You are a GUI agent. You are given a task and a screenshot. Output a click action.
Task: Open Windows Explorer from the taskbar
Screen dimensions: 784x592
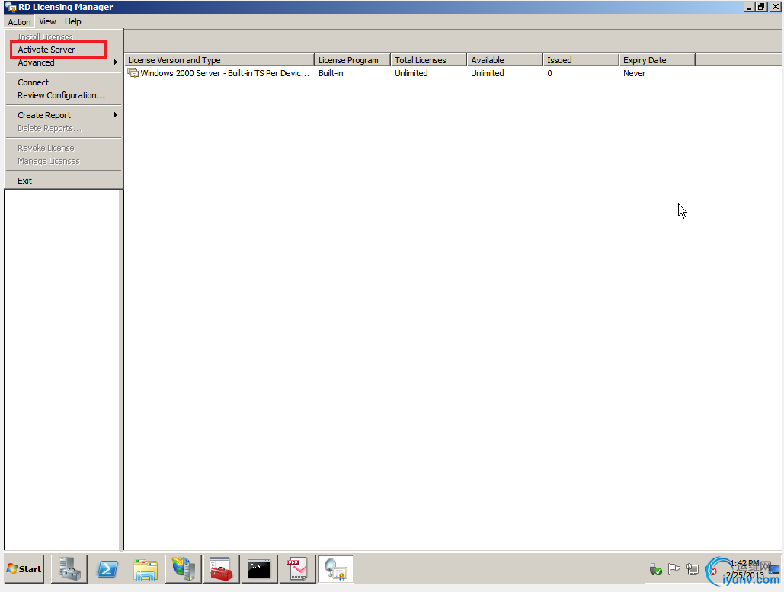tap(146, 569)
